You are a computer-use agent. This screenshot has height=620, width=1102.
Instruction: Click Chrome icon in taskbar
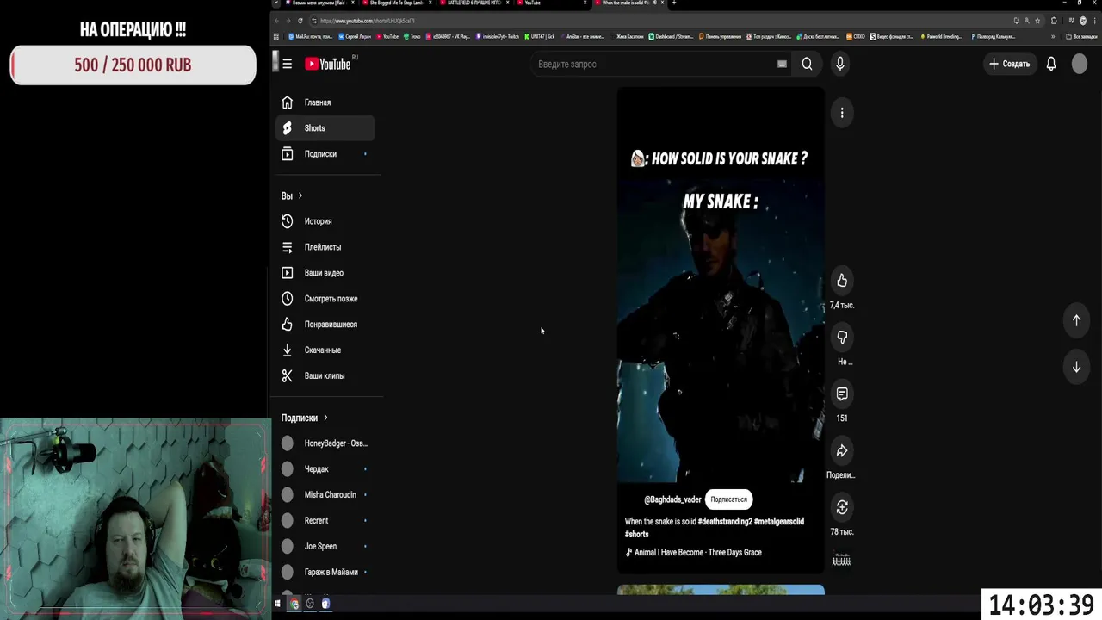pos(294,604)
